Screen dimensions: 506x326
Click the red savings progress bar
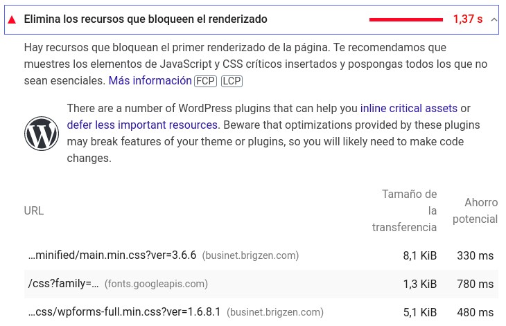(406, 19)
